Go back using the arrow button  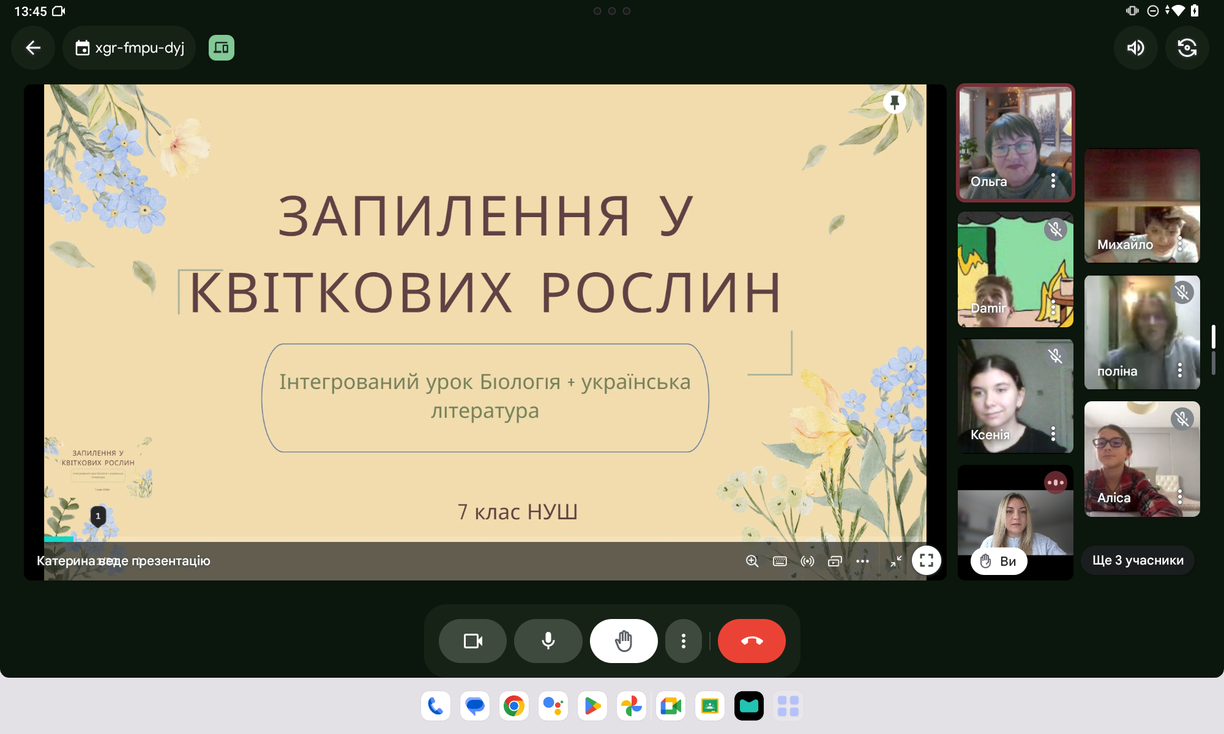(x=33, y=48)
